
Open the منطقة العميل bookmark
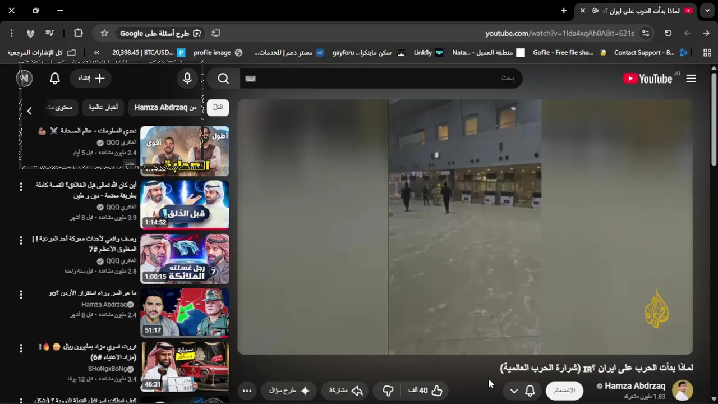click(488, 53)
